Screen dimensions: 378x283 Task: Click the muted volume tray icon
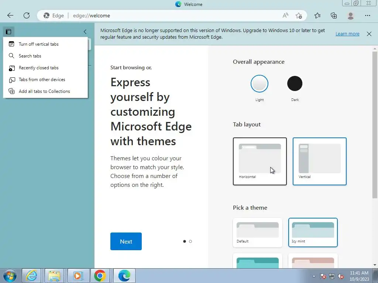341,276
